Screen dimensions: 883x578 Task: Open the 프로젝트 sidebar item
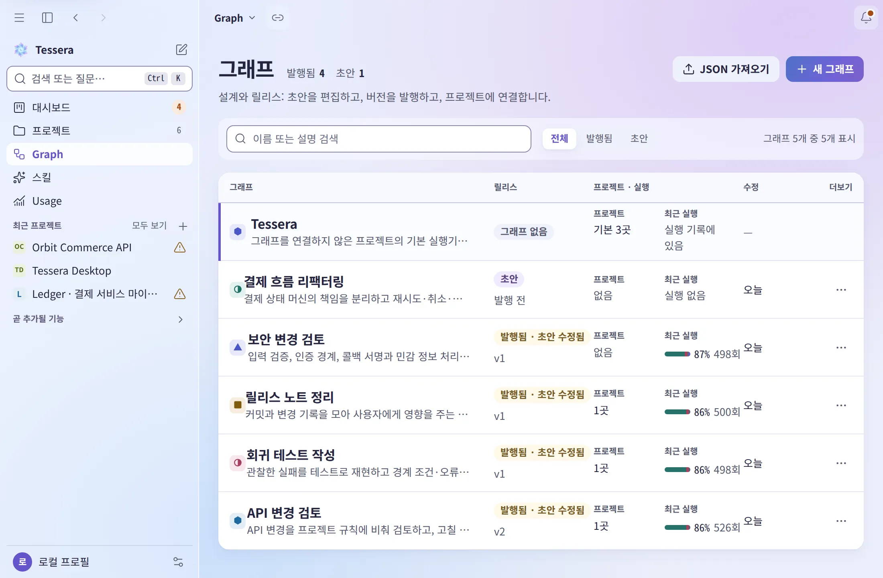coord(100,130)
